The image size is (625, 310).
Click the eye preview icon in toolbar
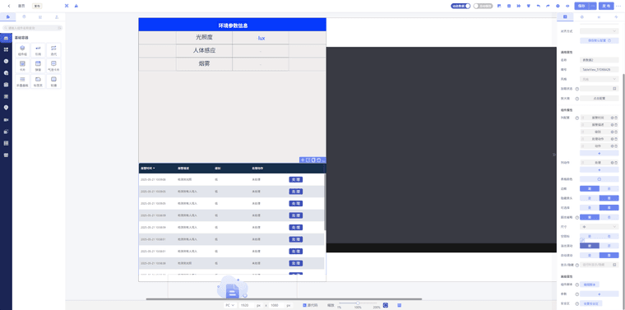tap(567, 6)
